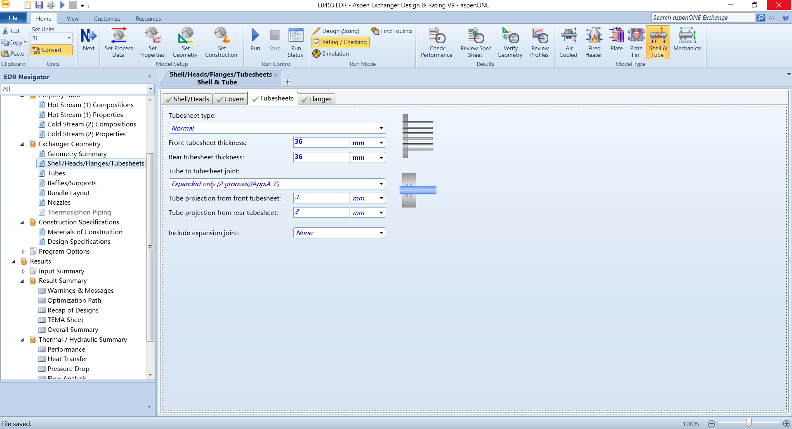Image resolution: width=792 pixels, height=429 pixels.
Task: Click the Front tubesheet thickness field
Action: pos(321,142)
